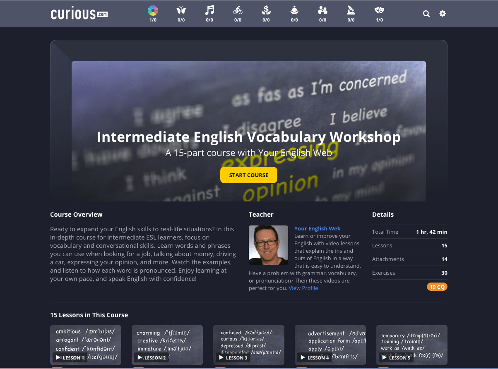Open the settings gear icon
This screenshot has width=498, height=369.
pyautogui.click(x=443, y=13)
